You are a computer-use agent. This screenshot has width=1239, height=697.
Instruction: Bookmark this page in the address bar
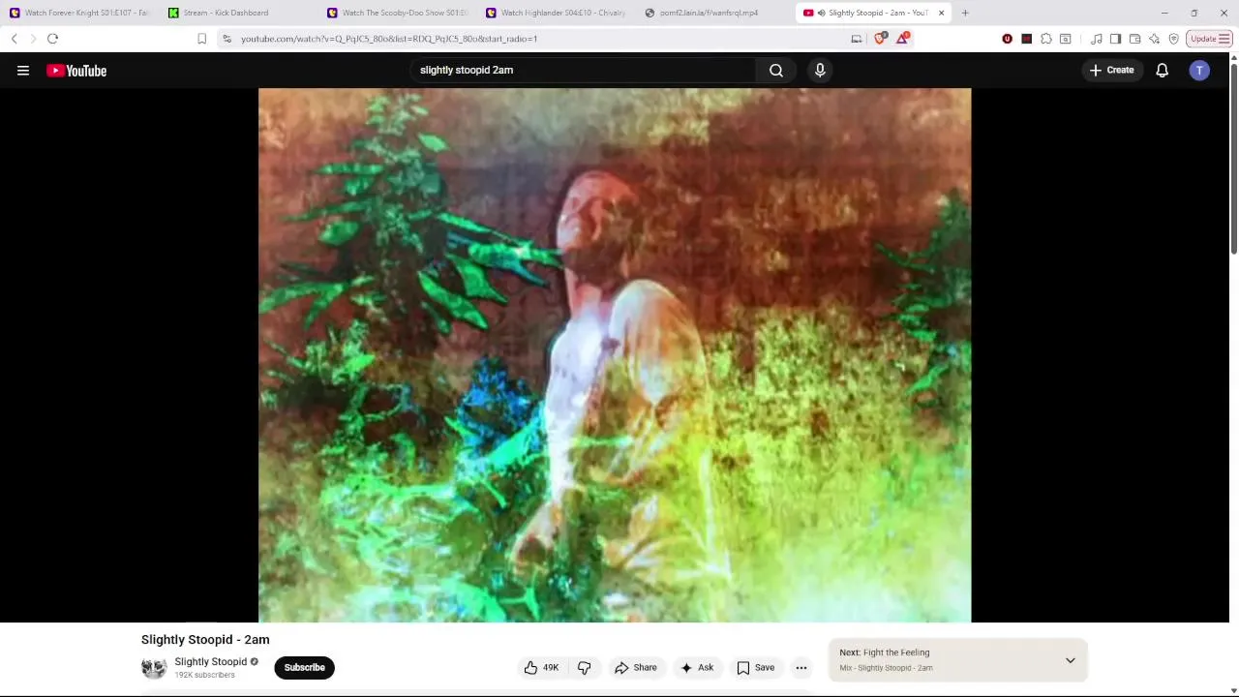201,39
